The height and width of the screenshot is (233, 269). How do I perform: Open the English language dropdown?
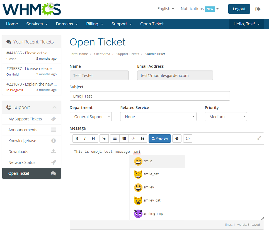[x=166, y=9]
